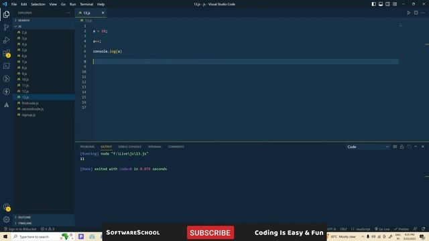This screenshot has width=429, height=241.
Task: Click Go Live in the status bar
Action: click(382, 229)
